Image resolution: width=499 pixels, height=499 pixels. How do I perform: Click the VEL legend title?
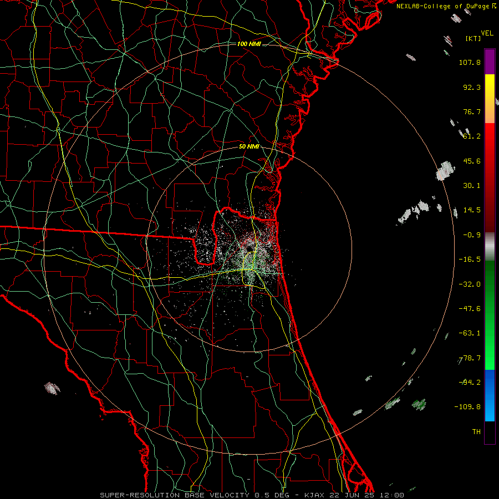coord(487,33)
